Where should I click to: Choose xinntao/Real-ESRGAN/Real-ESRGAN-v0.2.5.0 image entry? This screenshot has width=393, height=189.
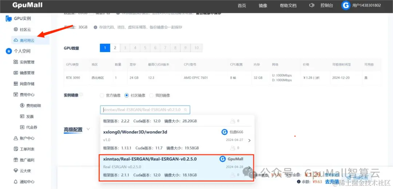tap(177, 168)
